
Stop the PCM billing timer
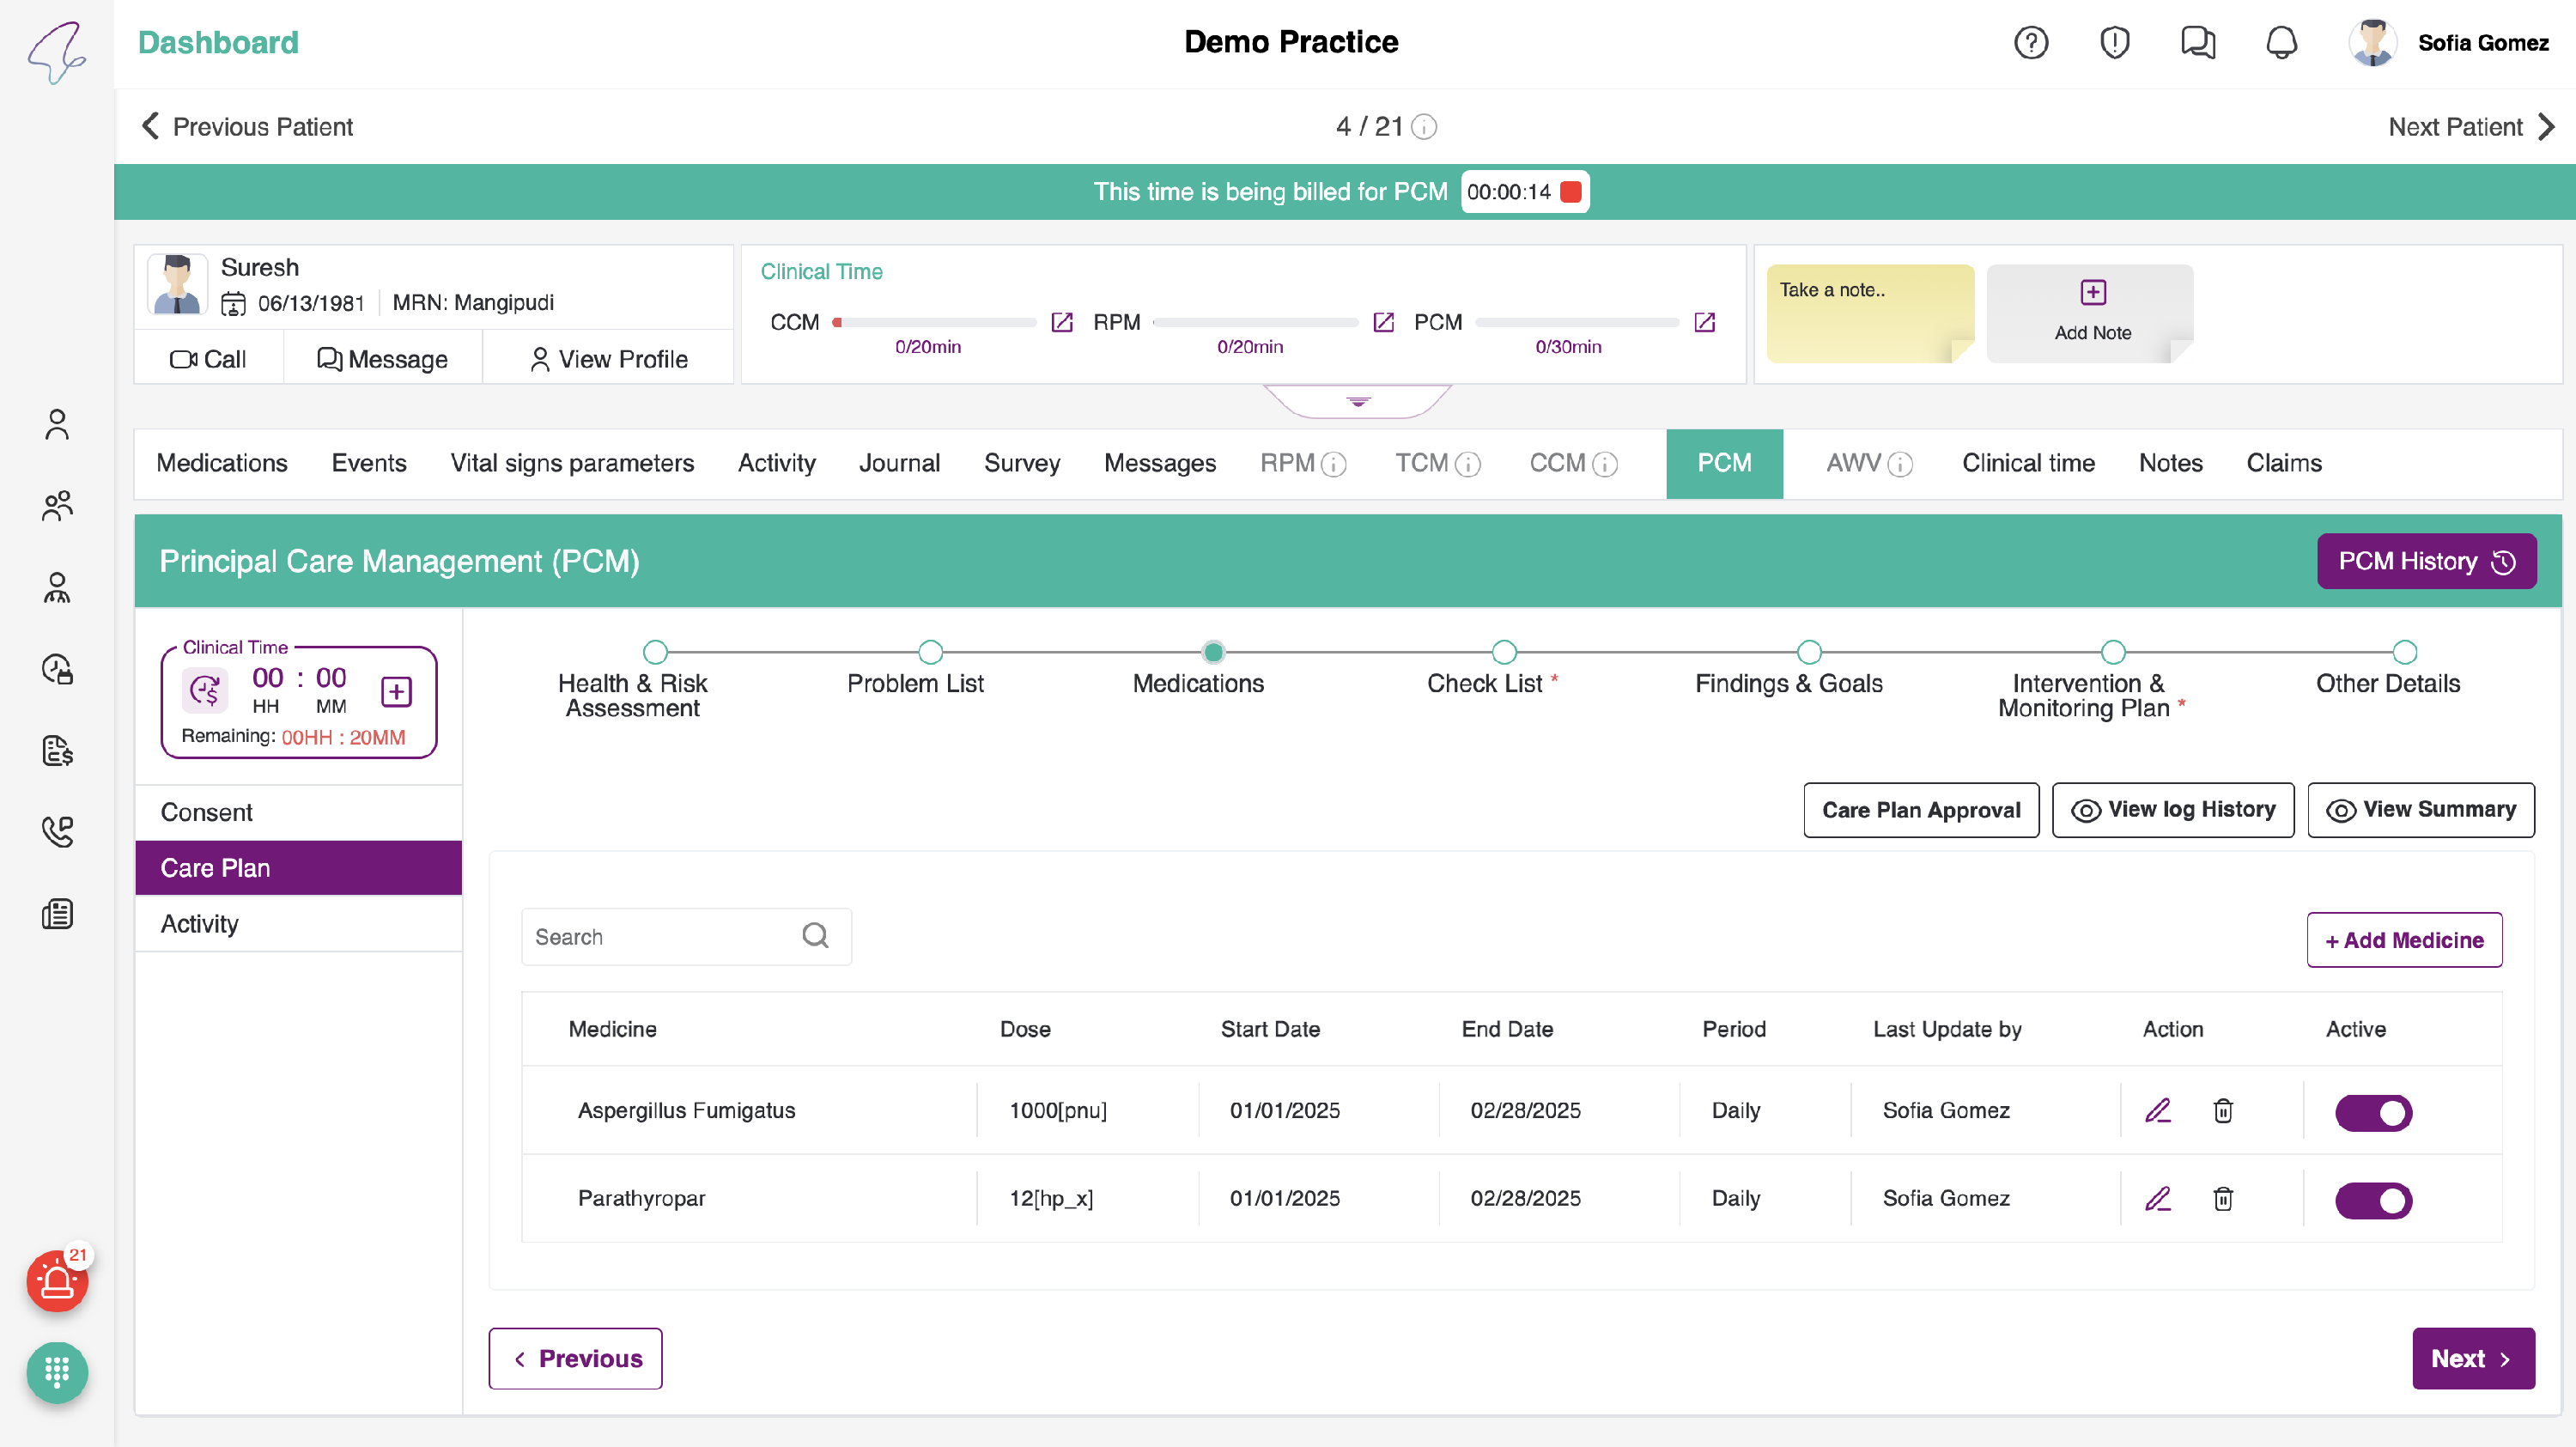coord(1571,192)
